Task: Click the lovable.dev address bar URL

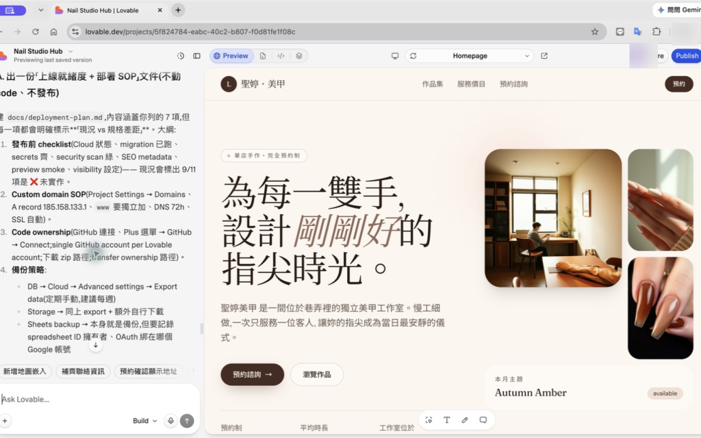Action: (x=190, y=31)
